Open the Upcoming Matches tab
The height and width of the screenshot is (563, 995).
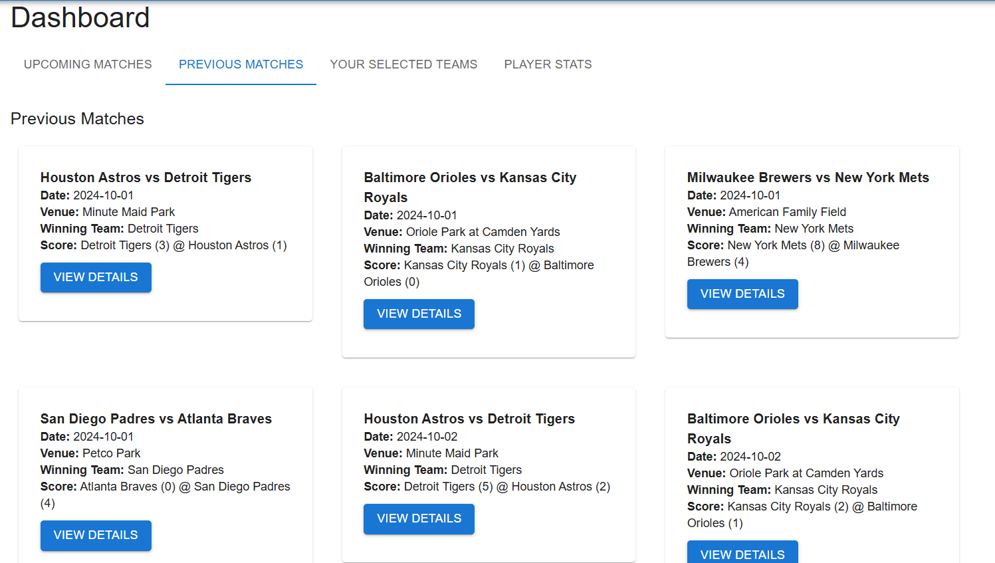[x=88, y=64]
